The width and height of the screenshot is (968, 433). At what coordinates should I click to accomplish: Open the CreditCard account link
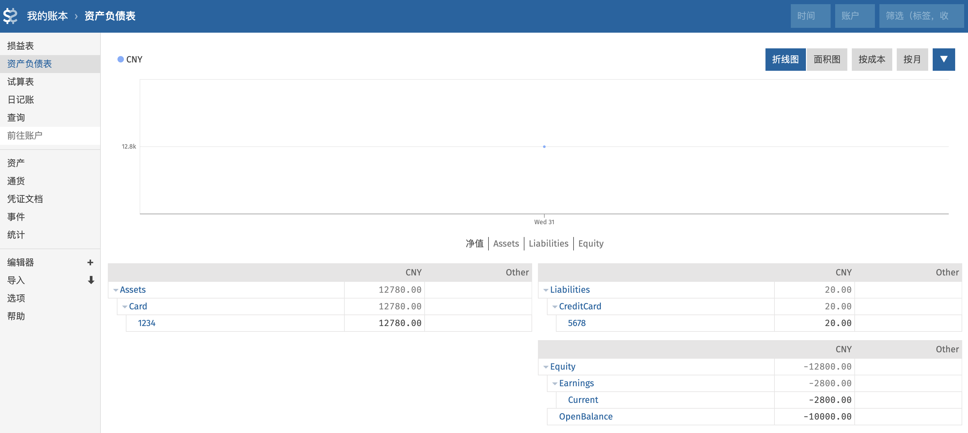tap(580, 306)
